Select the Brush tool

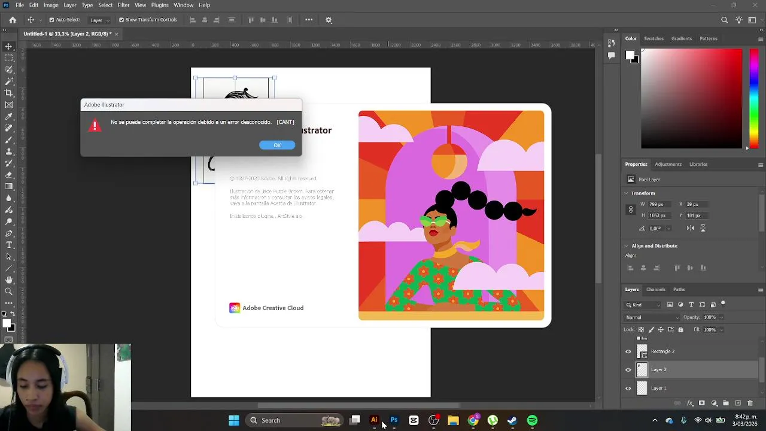click(8, 139)
